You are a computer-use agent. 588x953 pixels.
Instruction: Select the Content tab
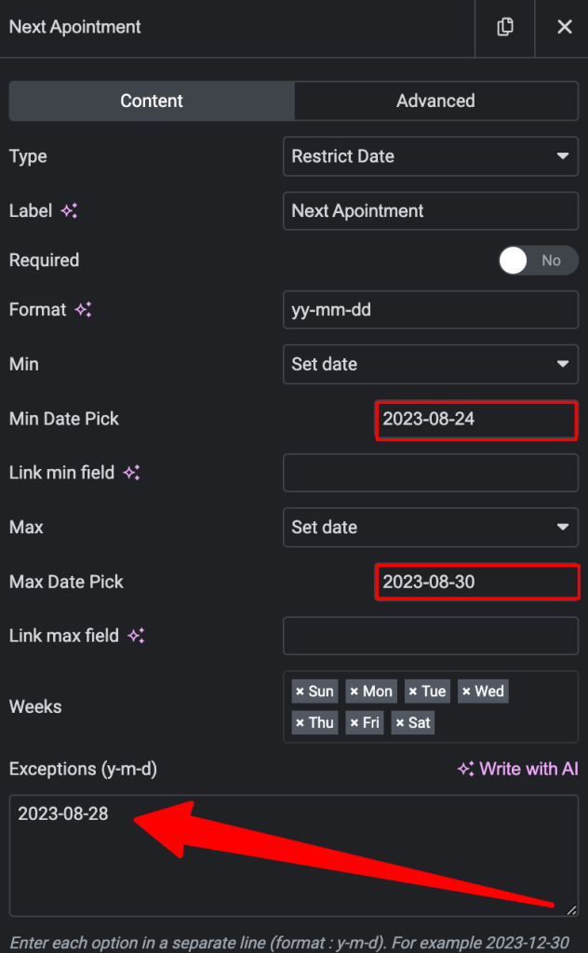[x=152, y=101]
